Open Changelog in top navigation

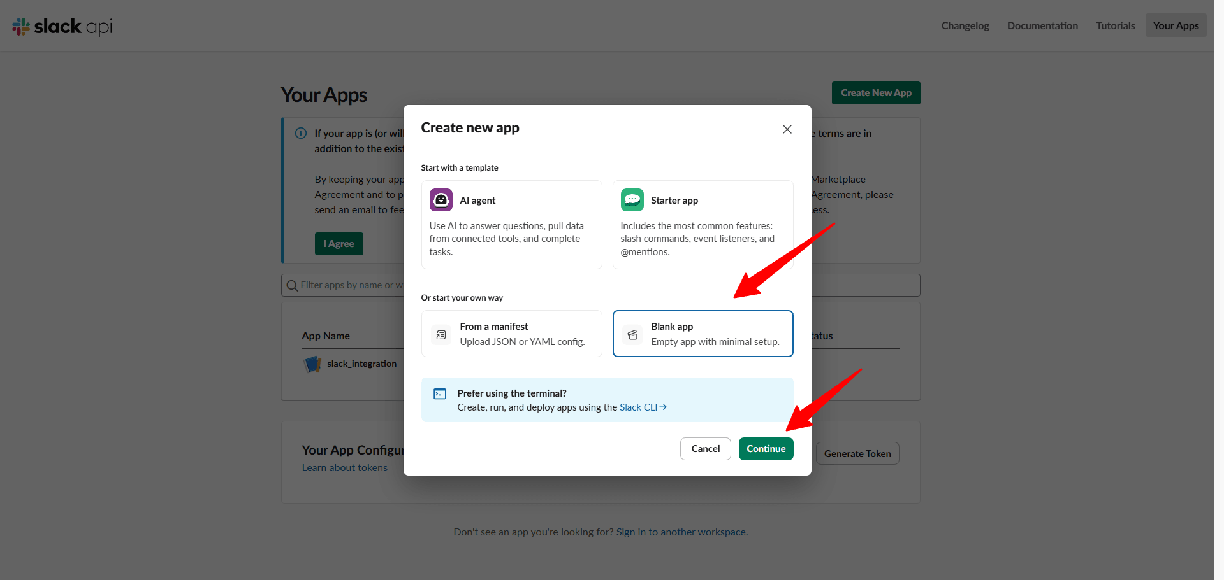(x=965, y=25)
